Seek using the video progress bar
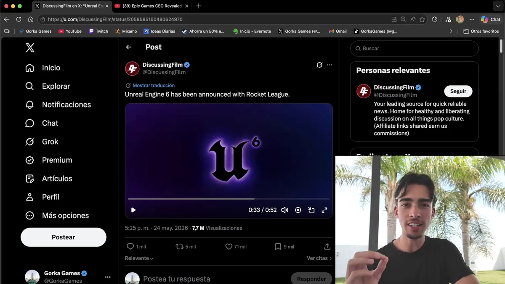Image resolution: width=505 pixels, height=284 pixels. (229, 199)
